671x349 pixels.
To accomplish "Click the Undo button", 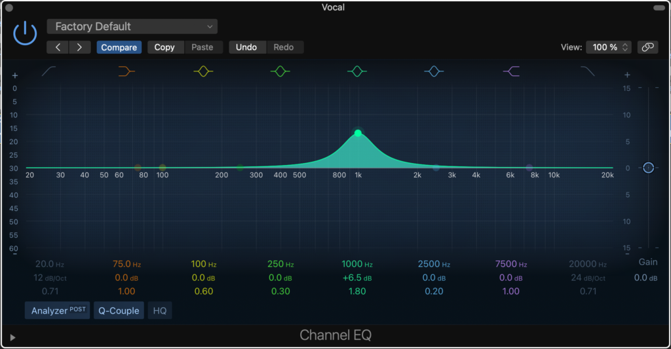I will (246, 47).
